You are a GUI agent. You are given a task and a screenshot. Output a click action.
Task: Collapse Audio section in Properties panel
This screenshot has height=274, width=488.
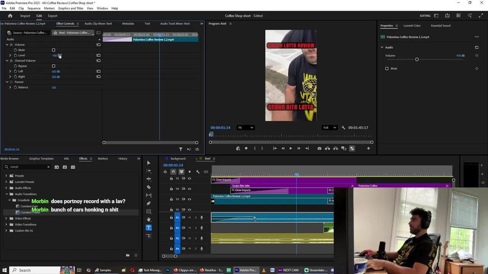tap(382, 47)
